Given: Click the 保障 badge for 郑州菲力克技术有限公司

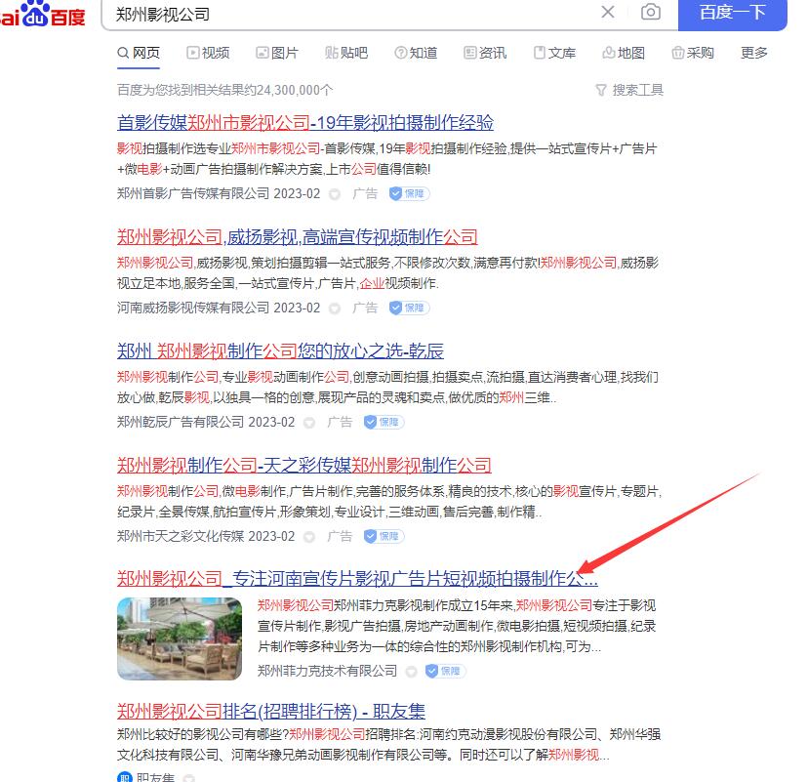Looking at the screenshot, I should pos(446,671).
